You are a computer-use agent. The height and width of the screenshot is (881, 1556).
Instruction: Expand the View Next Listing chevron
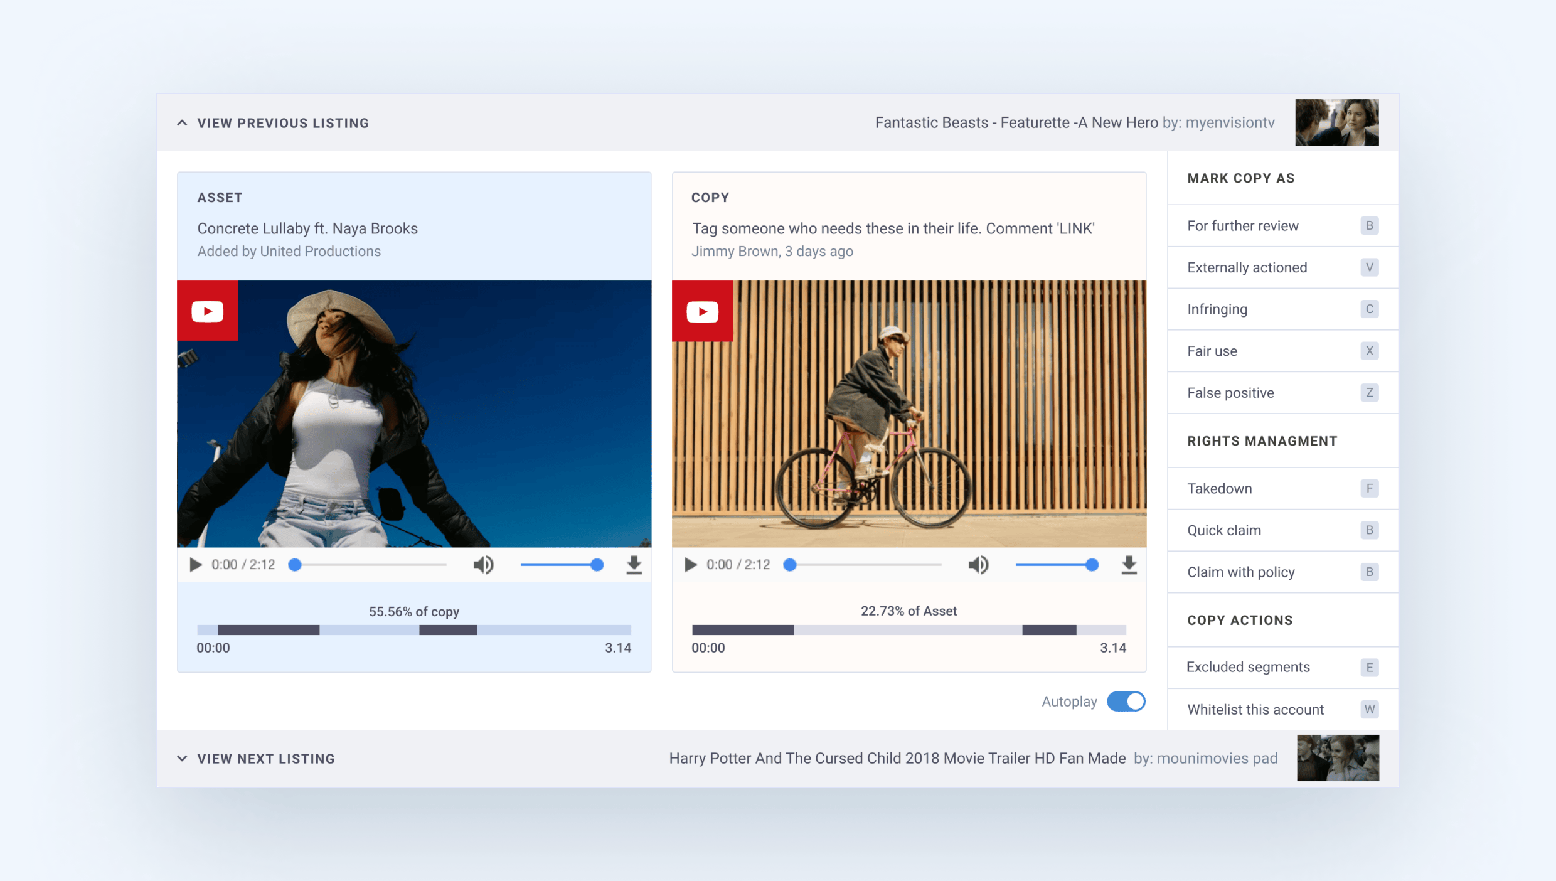(182, 759)
